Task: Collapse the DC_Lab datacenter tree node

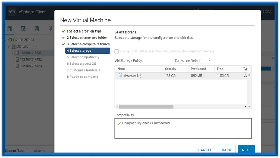Action: [9, 46]
